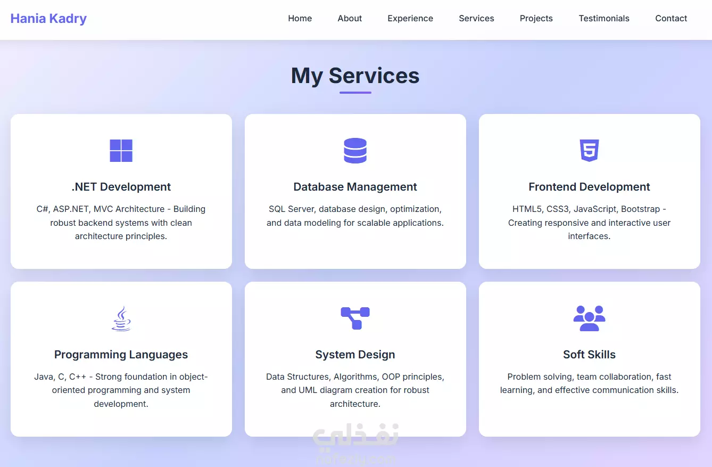Click the 'Data Structures, Algorithms, OOP' description

pos(355,390)
